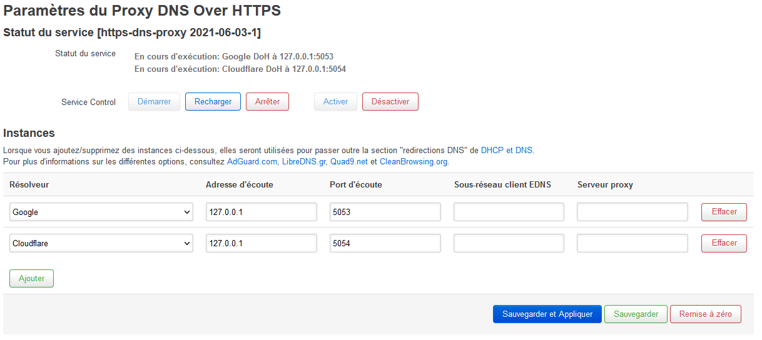Click the port field showing 5054
This screenshot has width=762, height=340.
coord(385,243)
